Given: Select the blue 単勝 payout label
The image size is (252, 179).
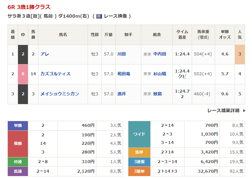Looking at the screenshot, I should coord(18,126).
